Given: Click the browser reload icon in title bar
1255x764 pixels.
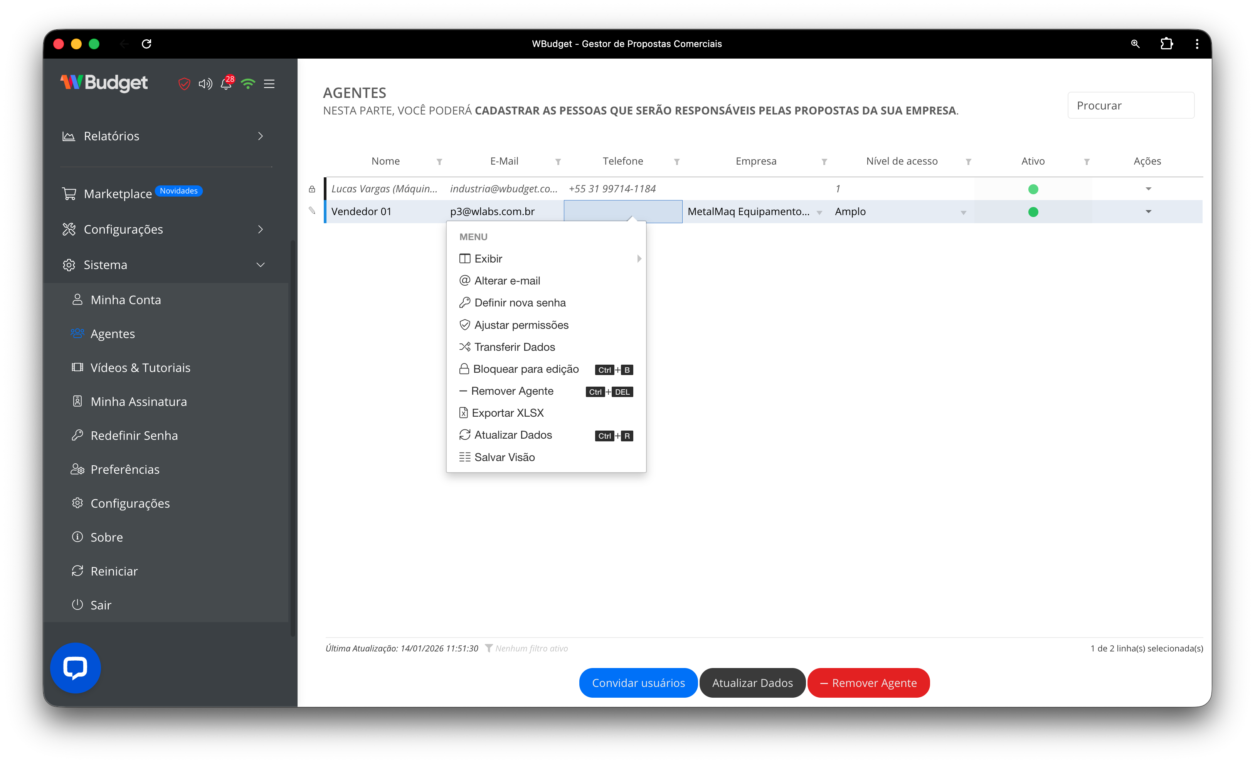Looking at the screenshot, I should pyautogui.click(x=147, y=44).
